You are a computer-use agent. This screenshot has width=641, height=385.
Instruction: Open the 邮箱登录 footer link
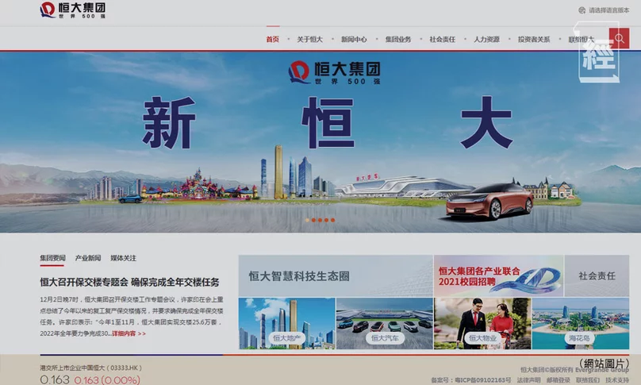(558, 380)
